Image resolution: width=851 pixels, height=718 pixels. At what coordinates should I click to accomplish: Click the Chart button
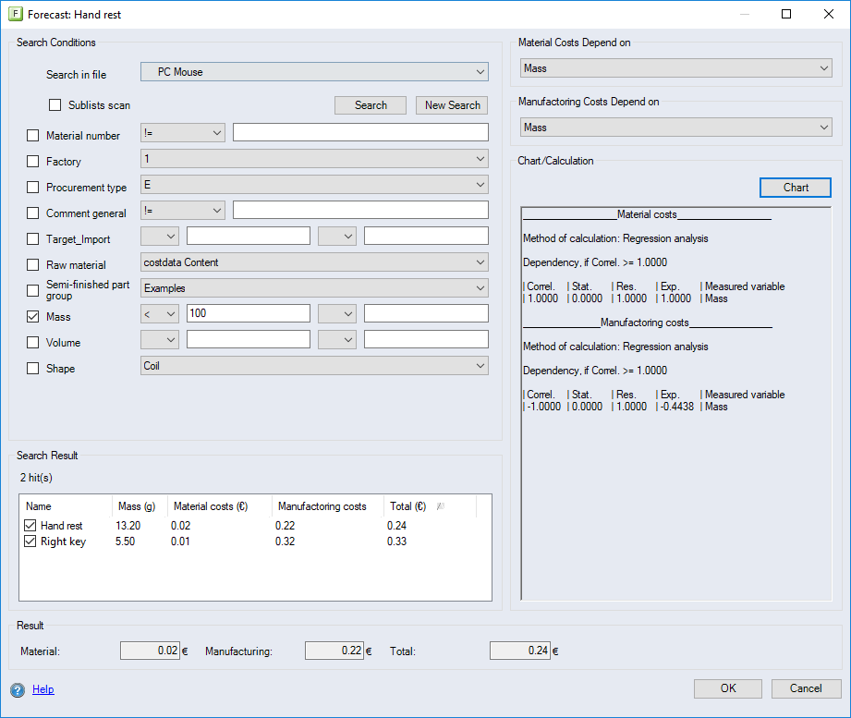coord(796,188)
